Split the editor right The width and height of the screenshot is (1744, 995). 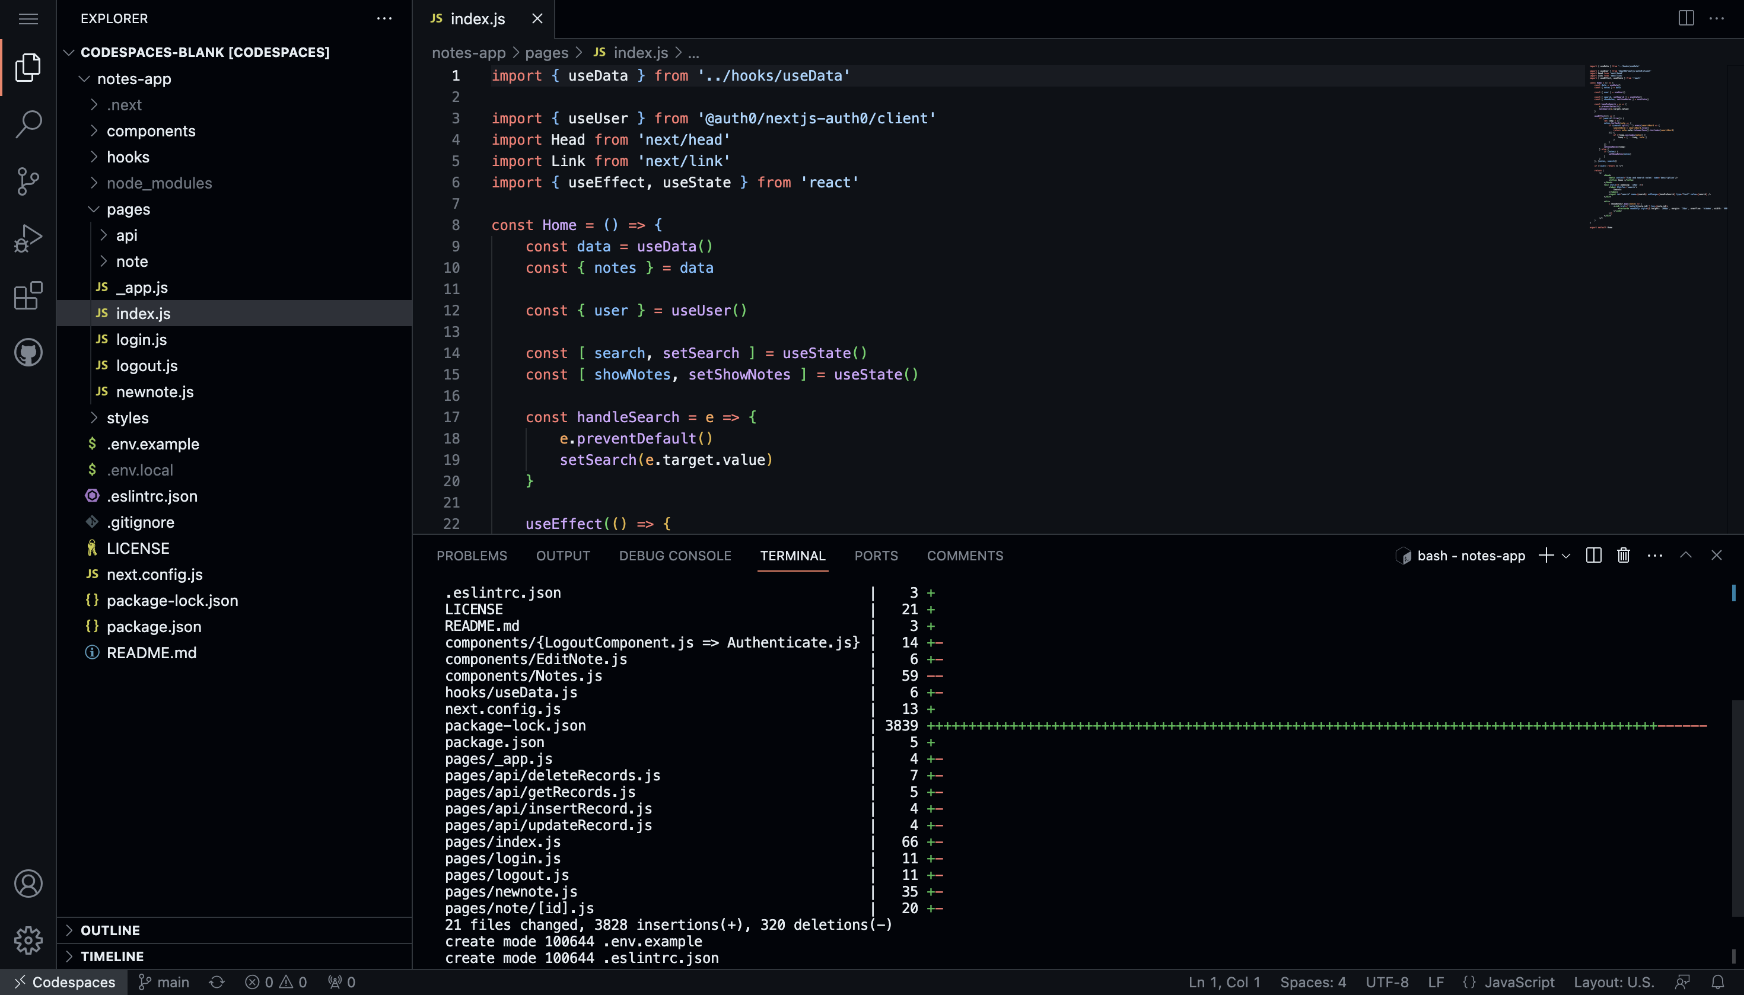pos(1686,18)
